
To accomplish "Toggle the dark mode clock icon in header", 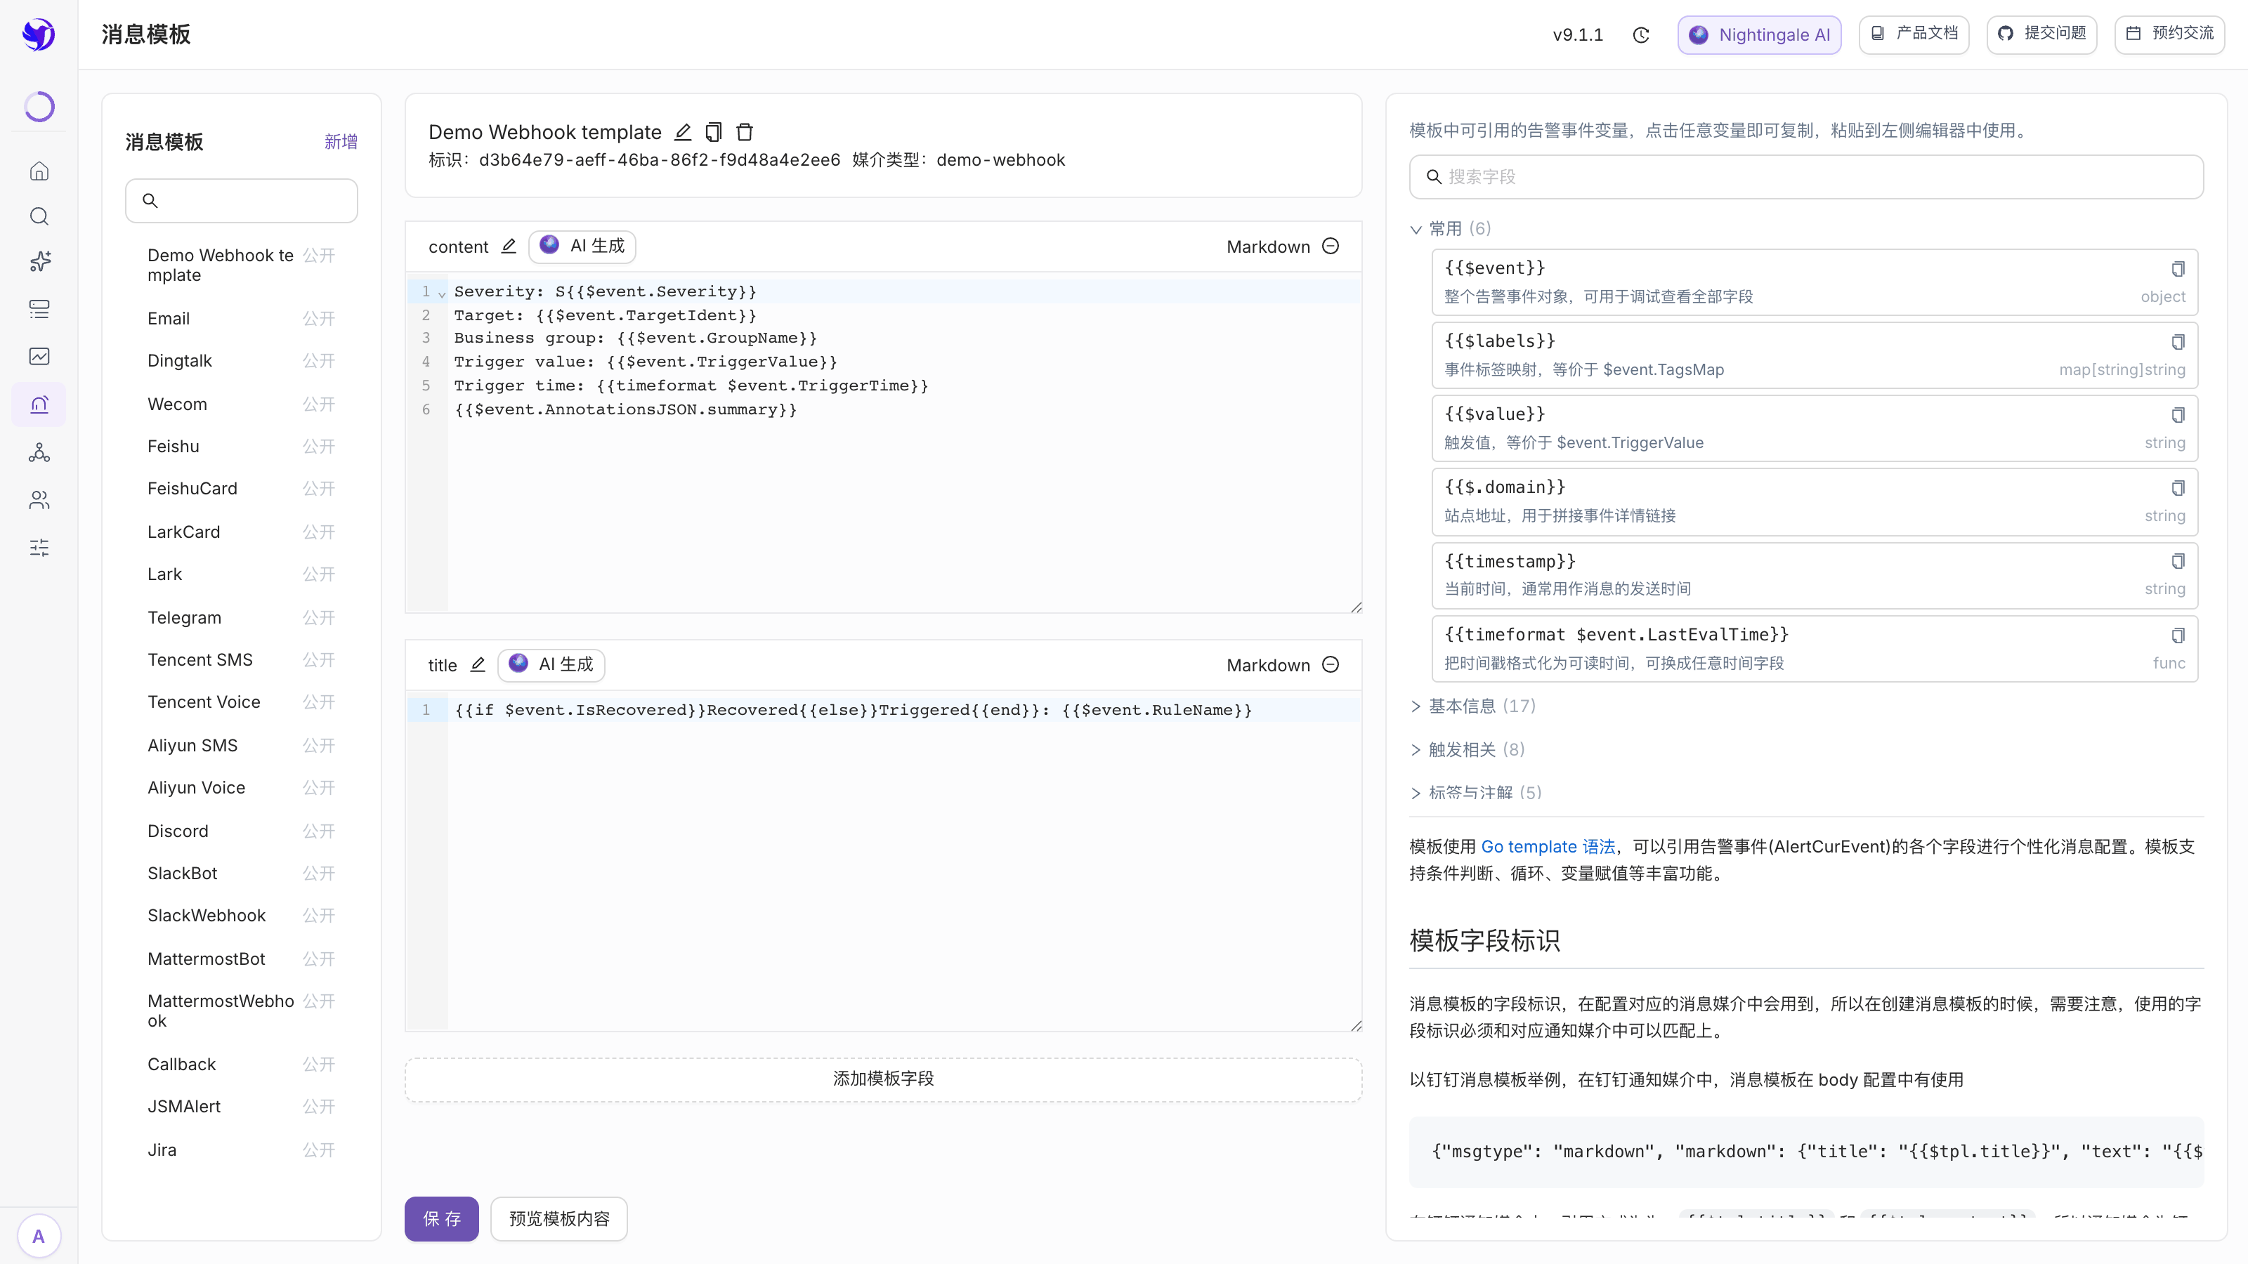I will pos(1640,35).
